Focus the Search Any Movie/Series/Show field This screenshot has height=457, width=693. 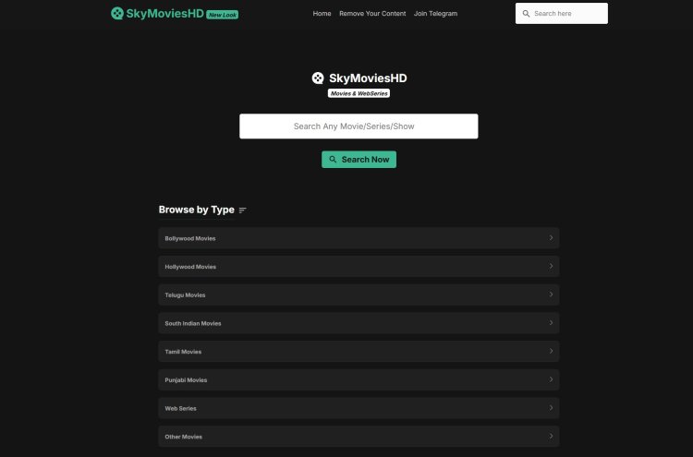359,126
